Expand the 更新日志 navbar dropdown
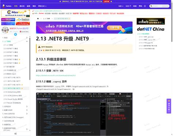173x136 pixels. point(42,6)
